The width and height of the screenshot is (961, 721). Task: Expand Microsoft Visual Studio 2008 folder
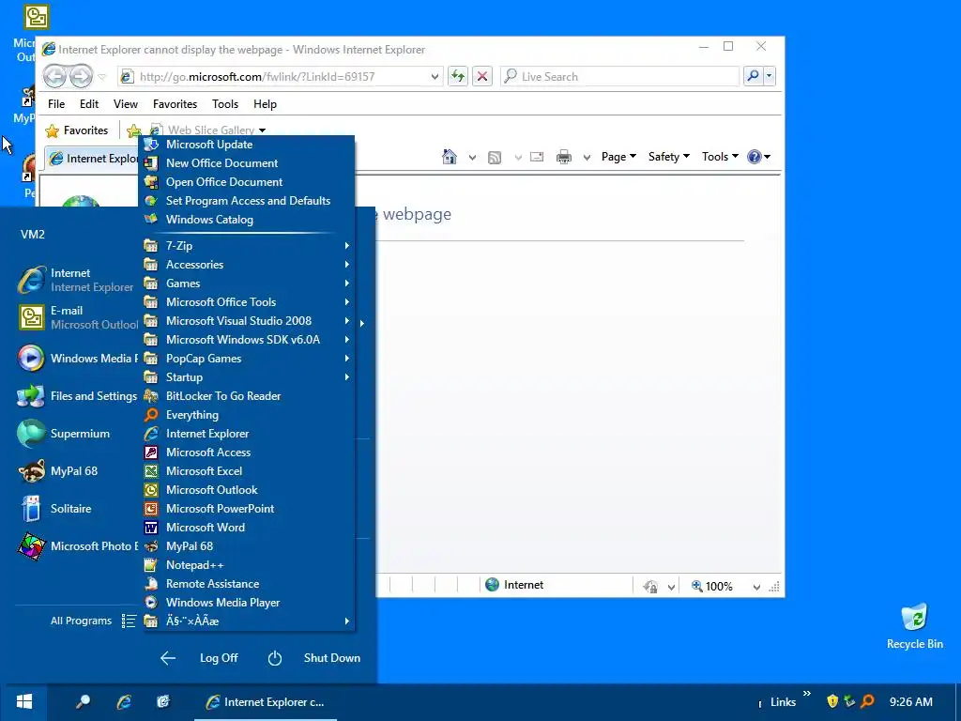(x=248, y=321)
